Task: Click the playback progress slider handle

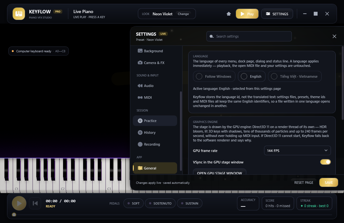Action: click(14, 215)
